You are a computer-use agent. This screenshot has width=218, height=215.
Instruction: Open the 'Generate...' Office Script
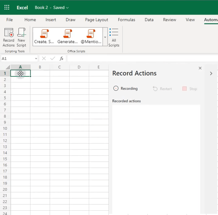click(x=68, y=36)
